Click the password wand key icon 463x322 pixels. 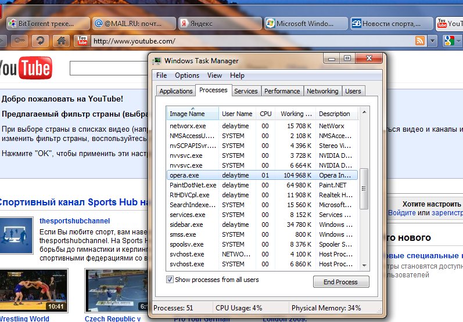click(19, 41)
